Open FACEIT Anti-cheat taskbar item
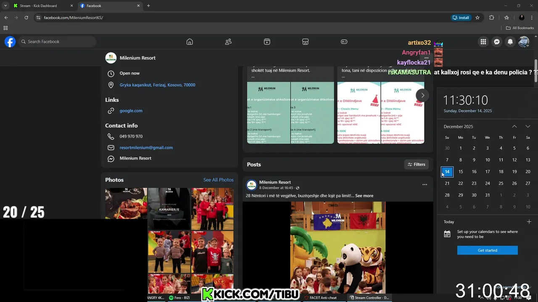This screenshot has height=302, width=538. [320, 298]
